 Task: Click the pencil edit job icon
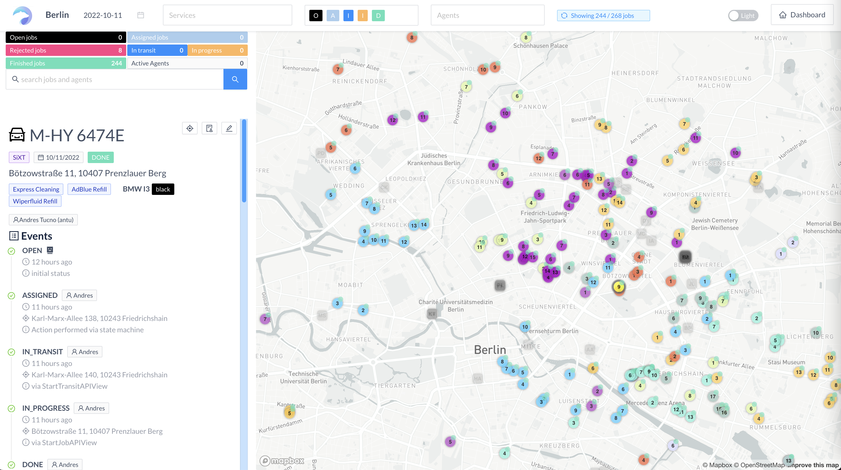[x=229, y=128]
